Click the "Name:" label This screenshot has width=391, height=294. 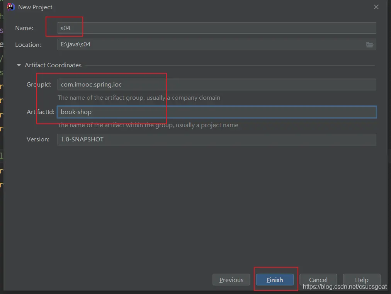pyautogui.click(x=24, y=28)
